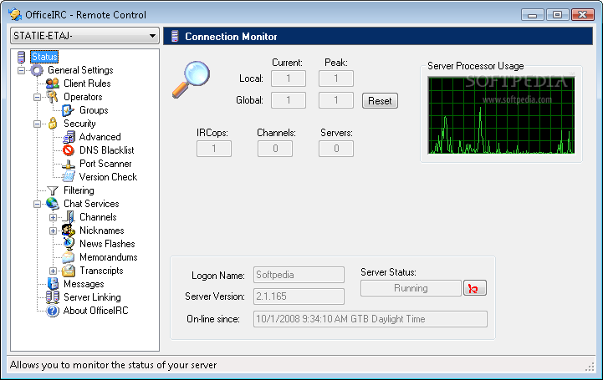
Task: Select Status in the tree
Action: pyautogui.click(x=44, y=57)
